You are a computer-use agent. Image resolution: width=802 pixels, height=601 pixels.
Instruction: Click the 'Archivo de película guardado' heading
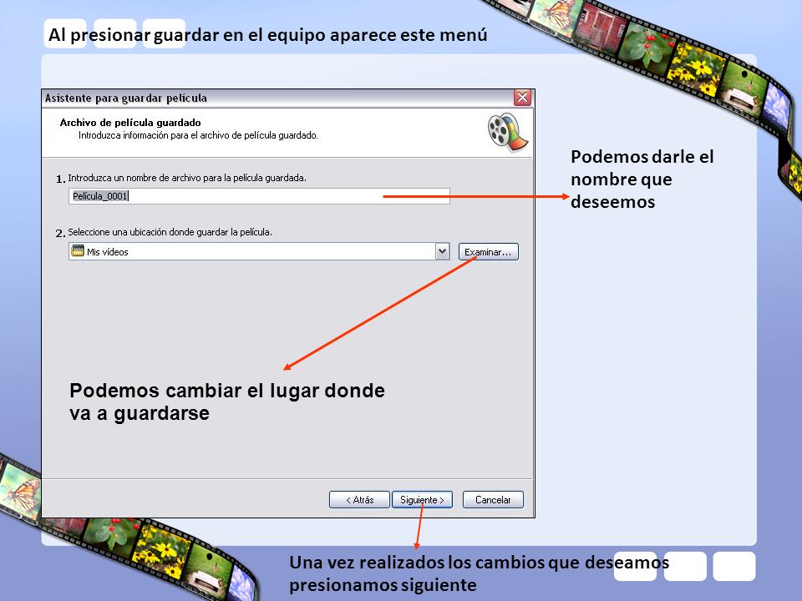(130, 123)
